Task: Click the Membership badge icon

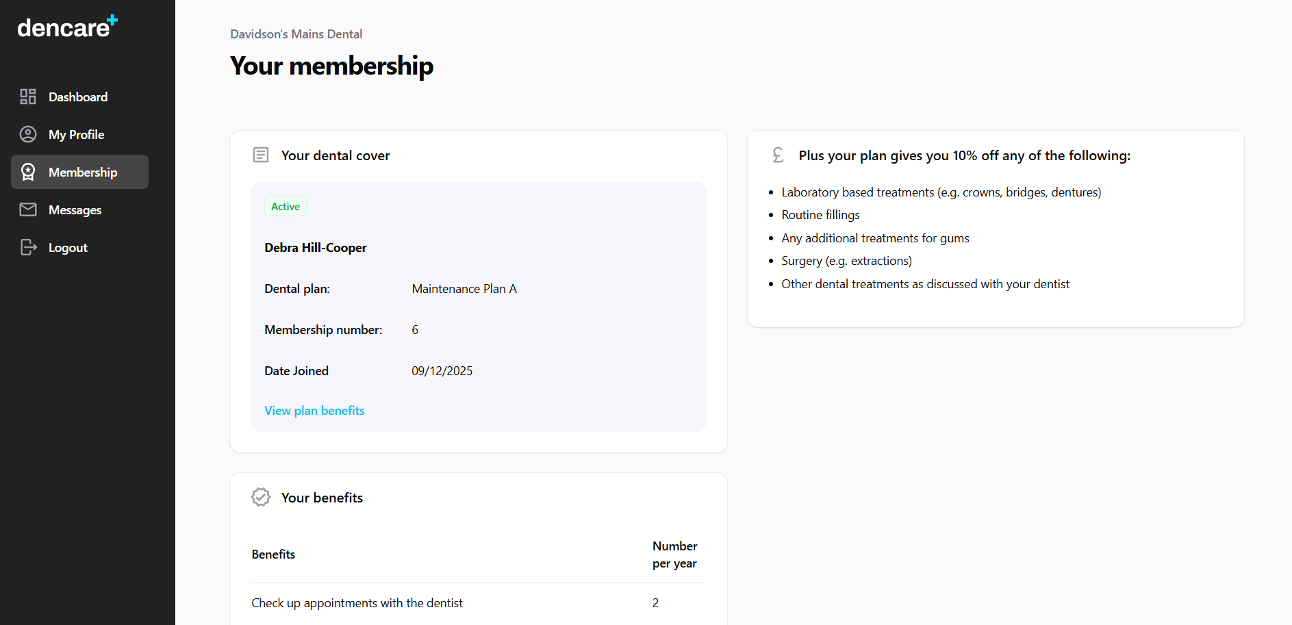Action: tap(28, 172)
